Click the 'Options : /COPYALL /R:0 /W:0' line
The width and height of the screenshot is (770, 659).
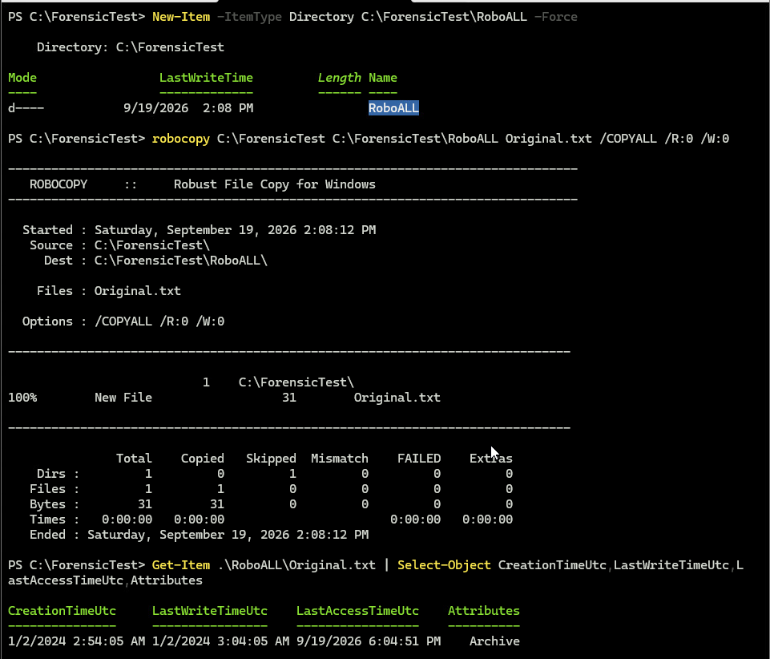tap(123, 321)
